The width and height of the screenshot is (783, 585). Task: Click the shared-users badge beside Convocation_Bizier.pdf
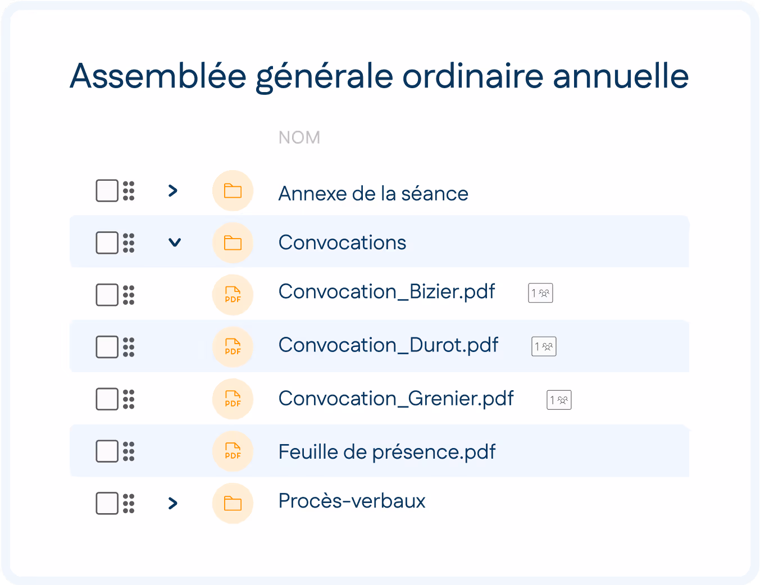[540, 293]
